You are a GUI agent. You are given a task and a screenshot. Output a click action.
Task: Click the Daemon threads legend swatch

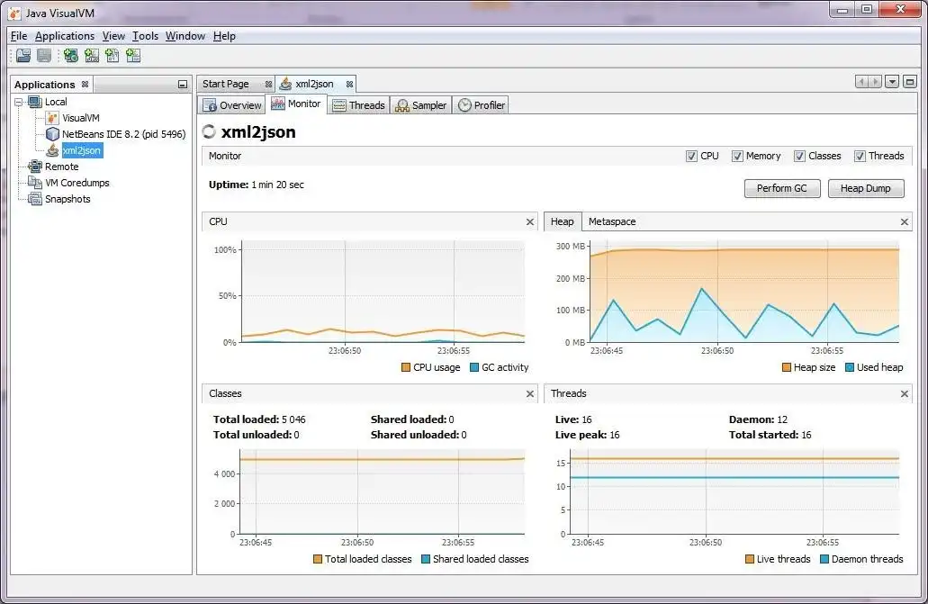coord(824,559)
